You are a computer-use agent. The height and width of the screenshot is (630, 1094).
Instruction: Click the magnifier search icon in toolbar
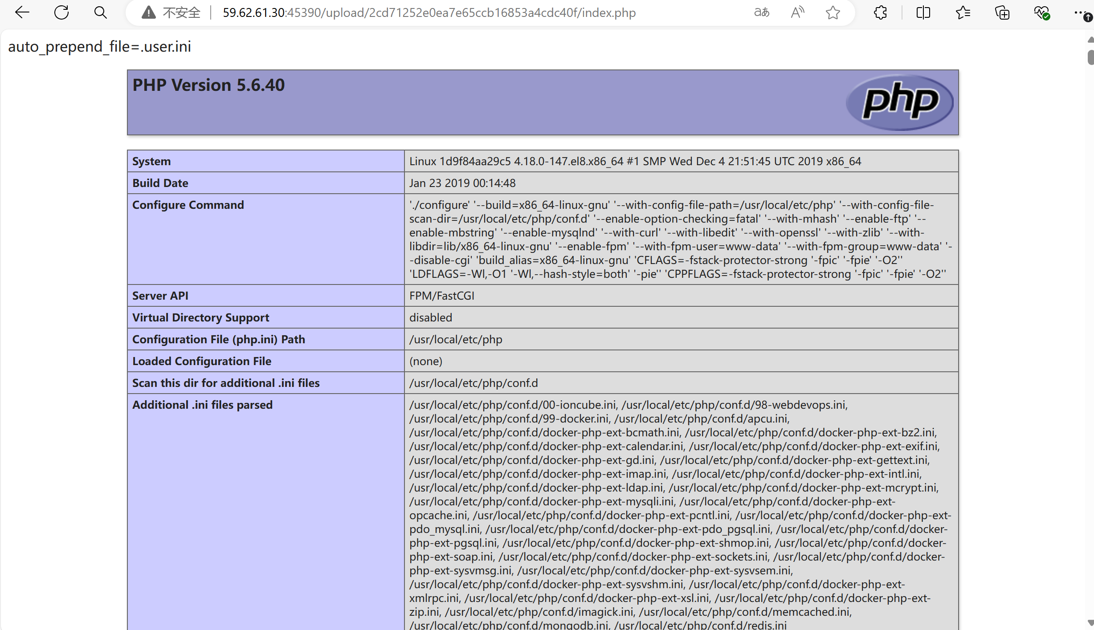[101, 12]
